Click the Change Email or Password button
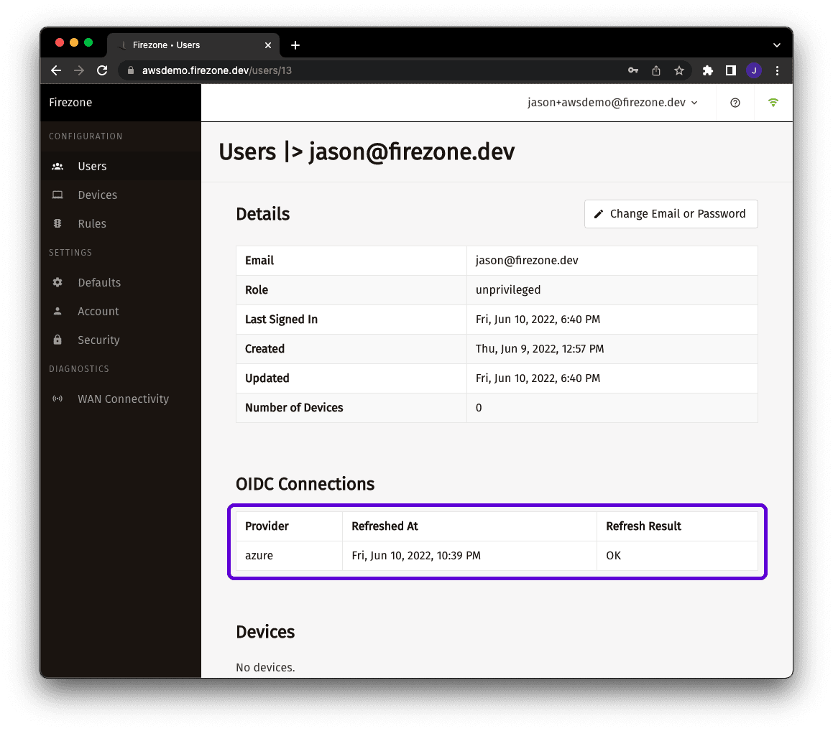Viewport: 833px width, 731px height. [671, 213]
